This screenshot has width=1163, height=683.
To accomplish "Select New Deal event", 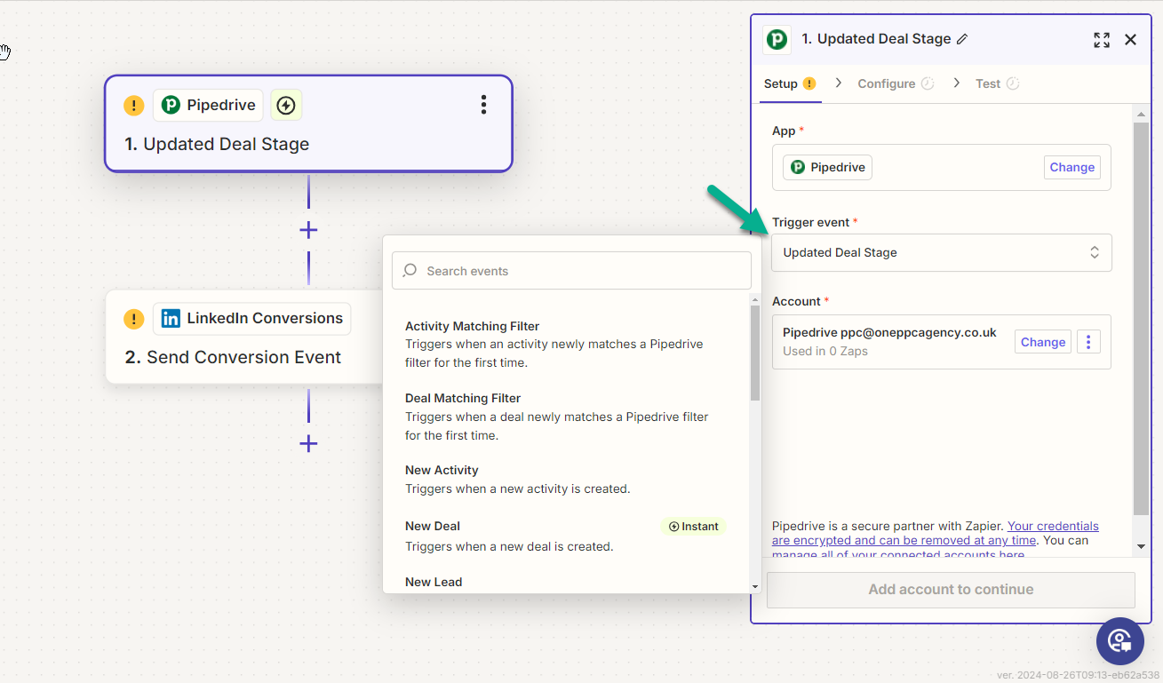I will [565, 536].
